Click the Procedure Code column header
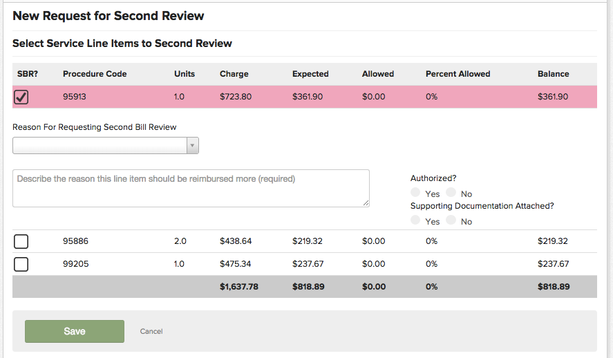This screenshot has width=613, height=358. (x=95, y=74)
